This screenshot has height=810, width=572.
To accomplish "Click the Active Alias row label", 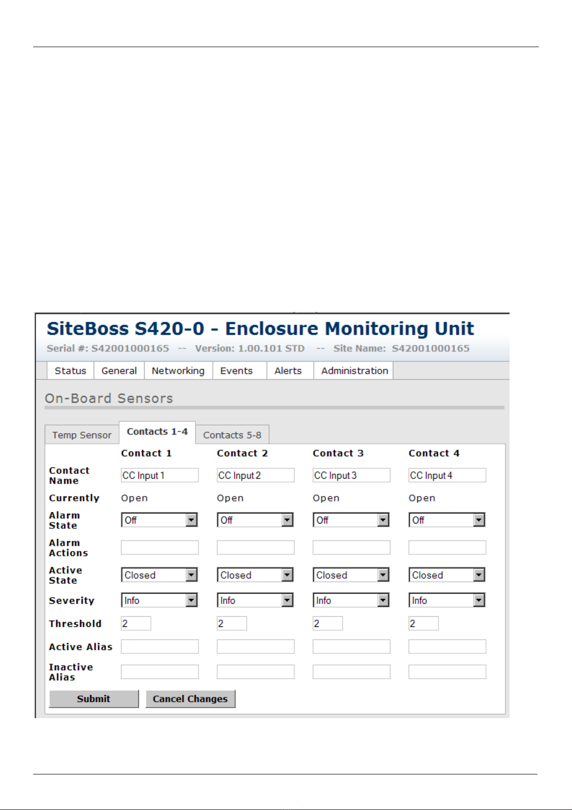I will [x=81, y=647].
